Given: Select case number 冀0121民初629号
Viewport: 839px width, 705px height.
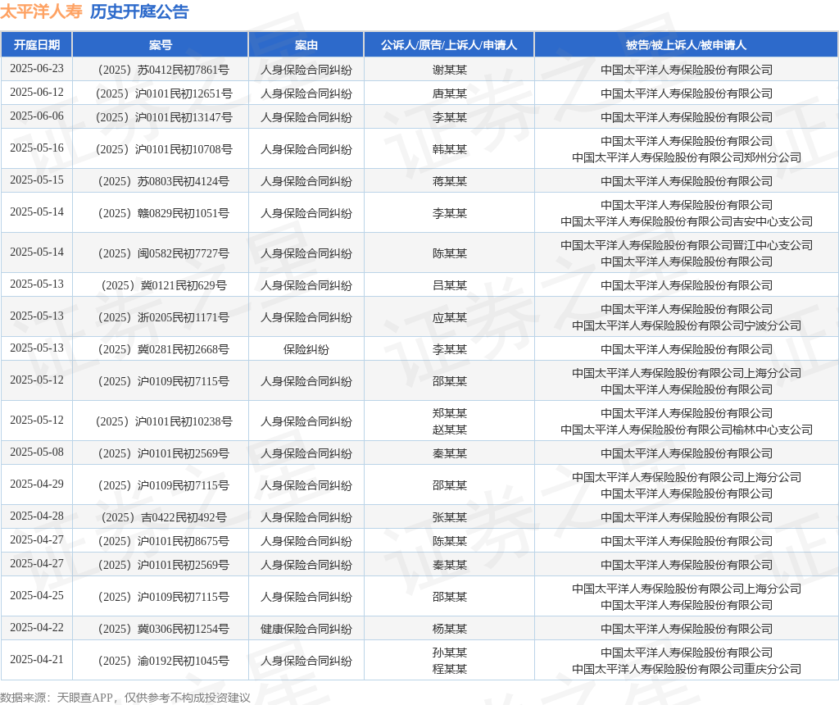Looking at the screenshot, I should coord(163,285).
